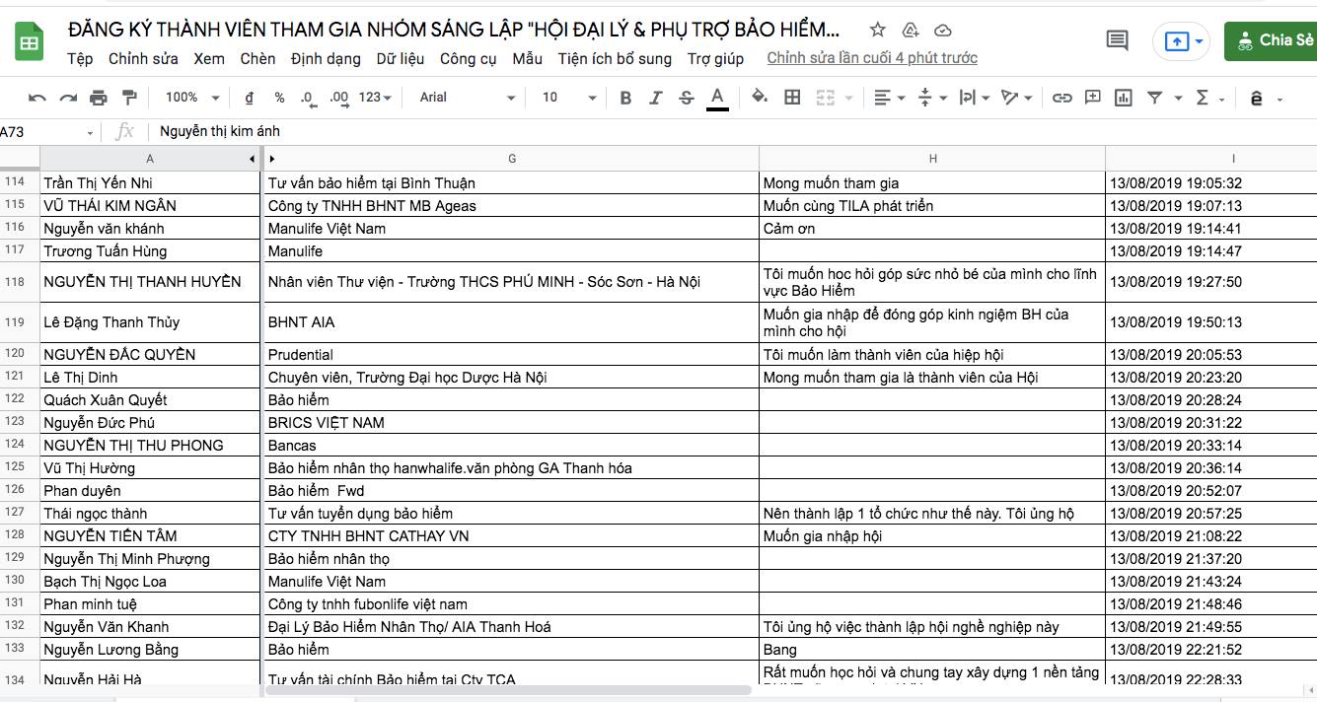Select row 118 header
This screenshot has height=702, width=1317.
[20, 282]
